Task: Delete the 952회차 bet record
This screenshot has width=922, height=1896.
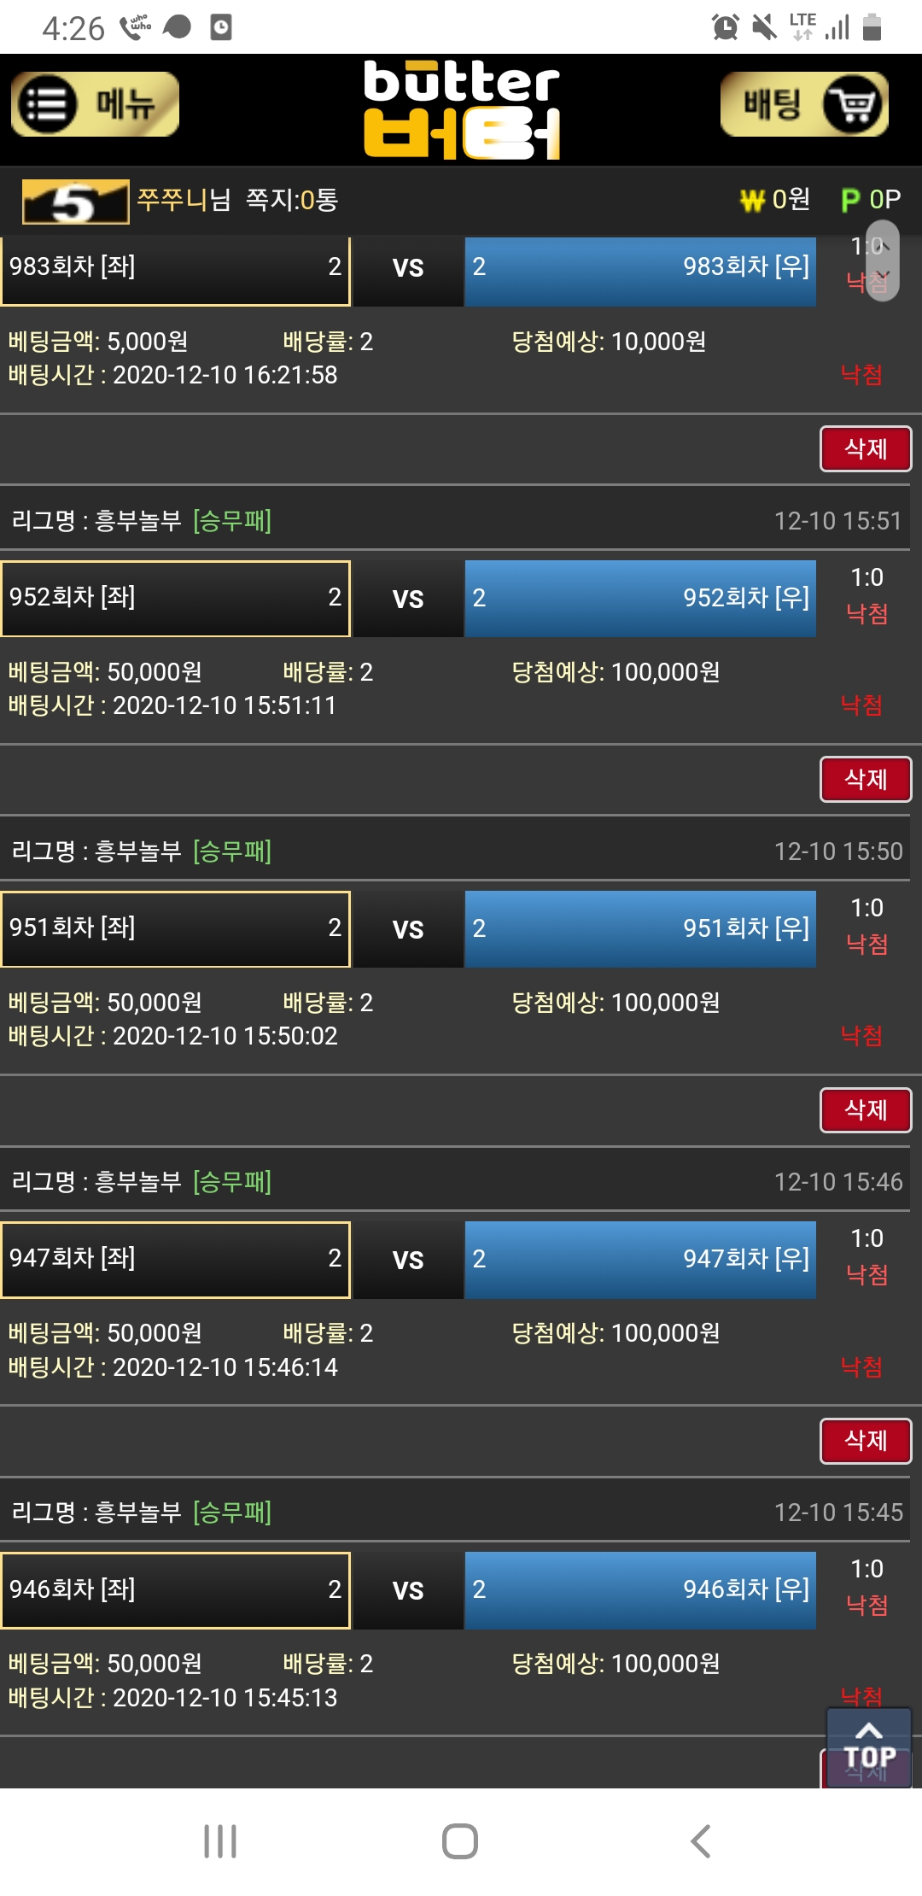Action: pyautogui.click(x=865, y=779)
